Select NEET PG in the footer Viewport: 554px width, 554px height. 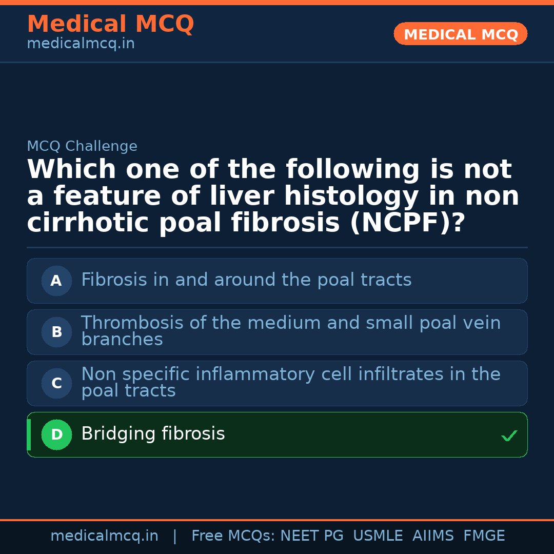[312, 536]
